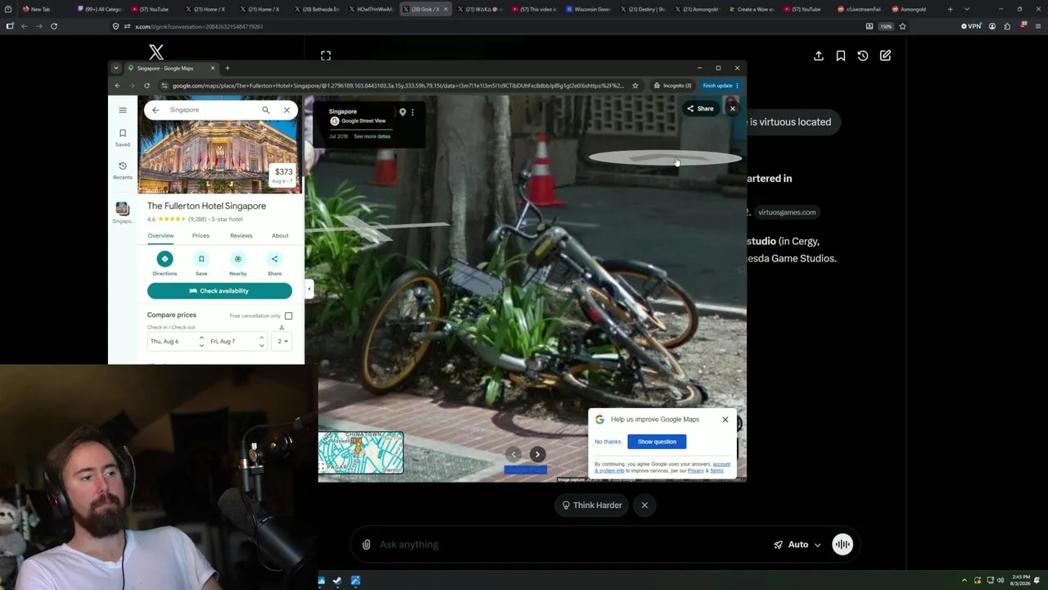Close the Street View panorama
The height and width of the screenshot is (590, 1048).
733,108
